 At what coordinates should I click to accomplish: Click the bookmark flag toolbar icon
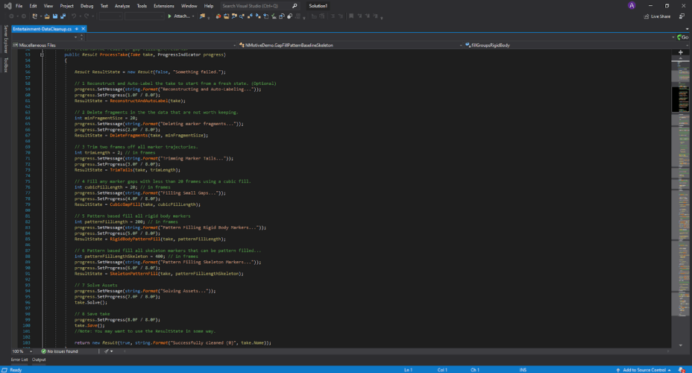tap(351, 16)
